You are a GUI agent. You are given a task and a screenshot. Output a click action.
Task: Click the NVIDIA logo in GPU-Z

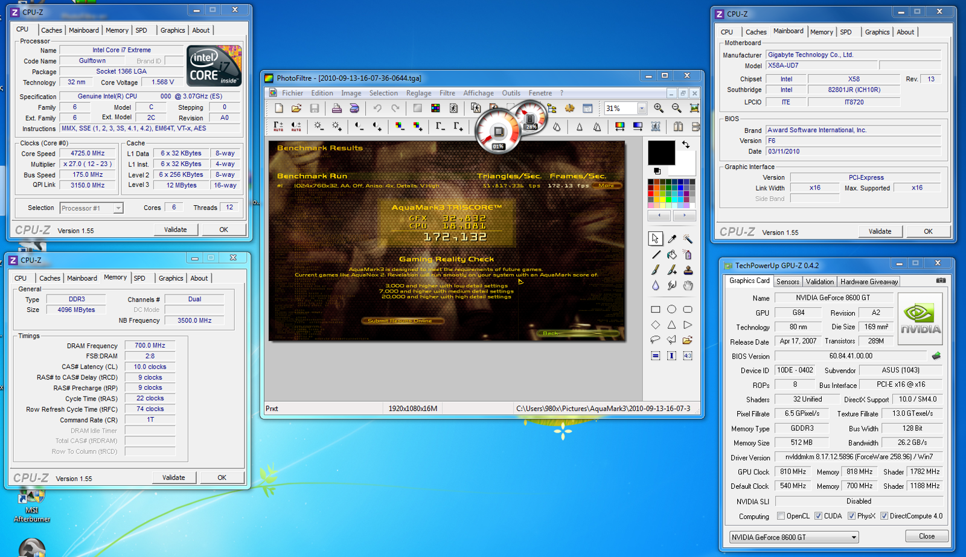point(920,319)
